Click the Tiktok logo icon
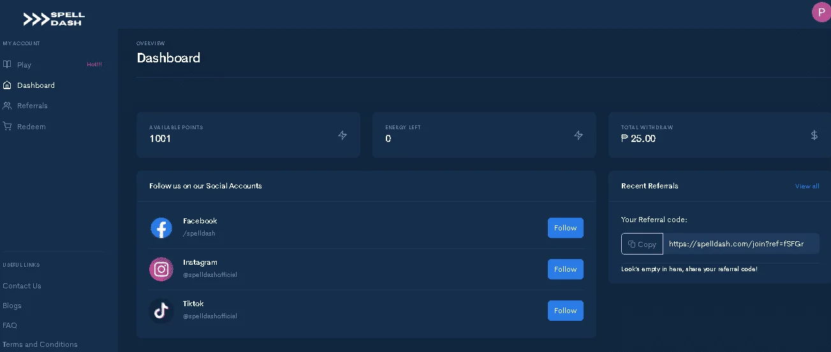Image resolution: width=831 pixels, height=352 pixels. (161, 311)
